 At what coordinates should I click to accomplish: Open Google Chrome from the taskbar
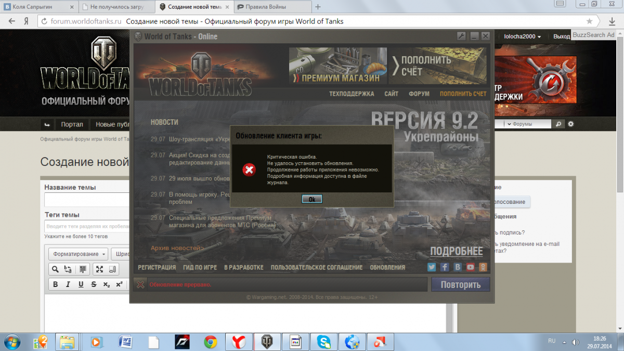point(210,342)
